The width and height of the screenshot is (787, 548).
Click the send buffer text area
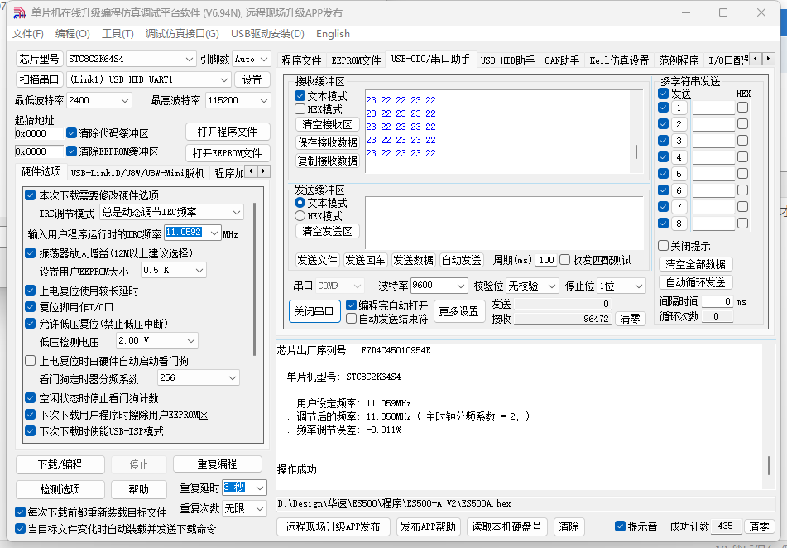point(504,223)
